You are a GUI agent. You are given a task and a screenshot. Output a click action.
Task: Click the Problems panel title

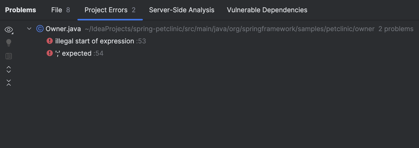click(20, 10)
